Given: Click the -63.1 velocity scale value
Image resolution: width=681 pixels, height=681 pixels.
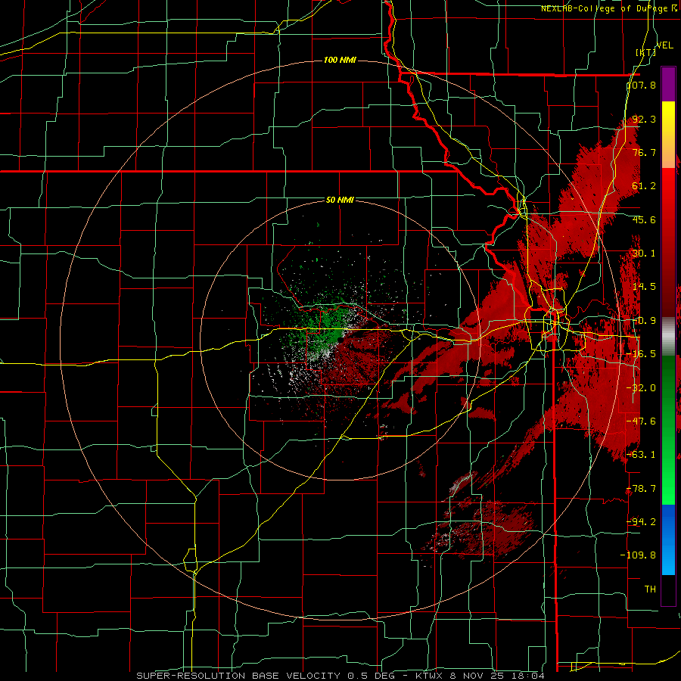Looking at the screenshot, I should point(642,455).
